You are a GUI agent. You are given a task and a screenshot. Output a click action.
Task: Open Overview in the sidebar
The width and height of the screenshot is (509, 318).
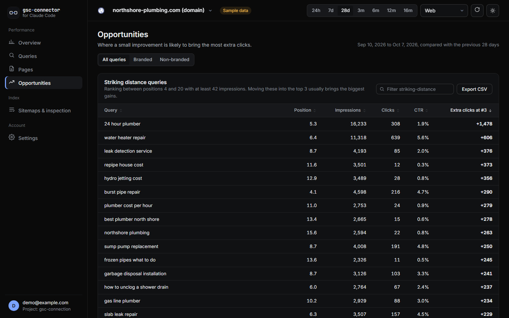44,42
